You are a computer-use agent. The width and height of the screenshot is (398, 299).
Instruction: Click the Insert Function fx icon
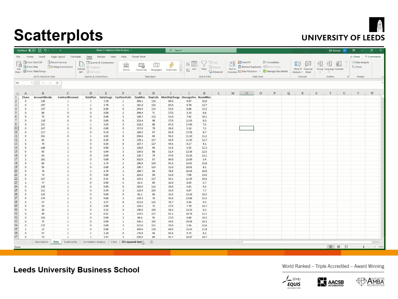(x=57, y=83)
